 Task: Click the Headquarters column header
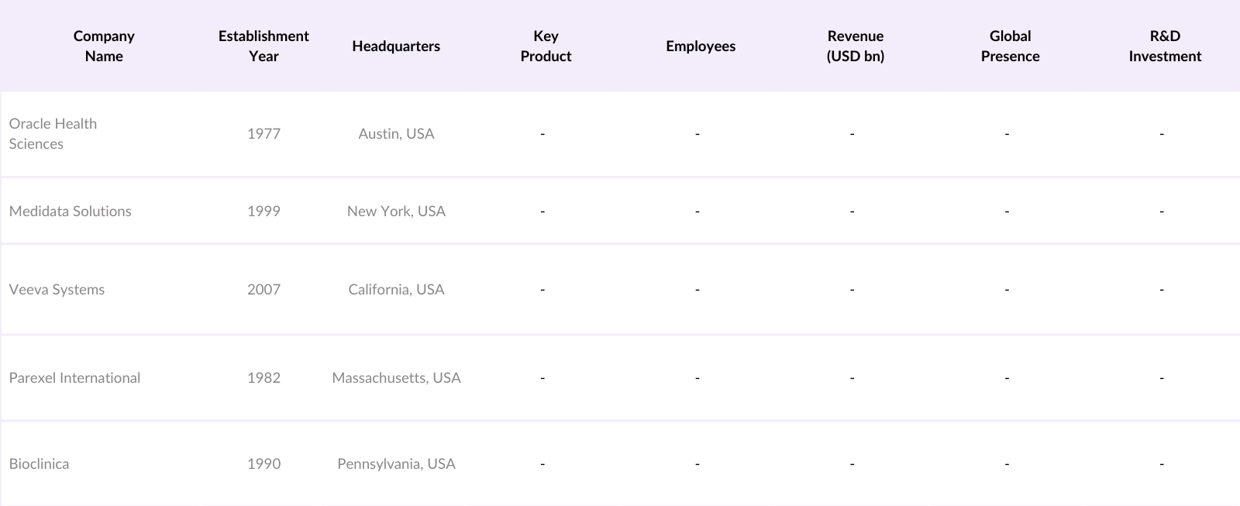coord(396,46)
